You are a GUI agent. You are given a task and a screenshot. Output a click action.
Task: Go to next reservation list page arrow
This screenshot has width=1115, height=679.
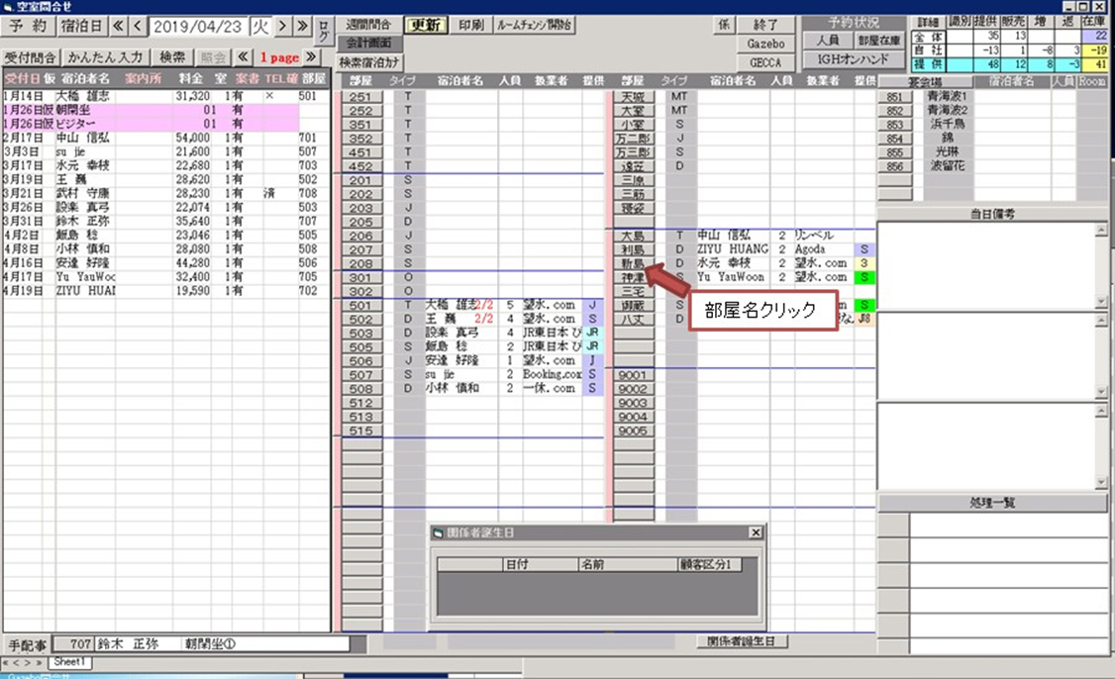(311, 57)
